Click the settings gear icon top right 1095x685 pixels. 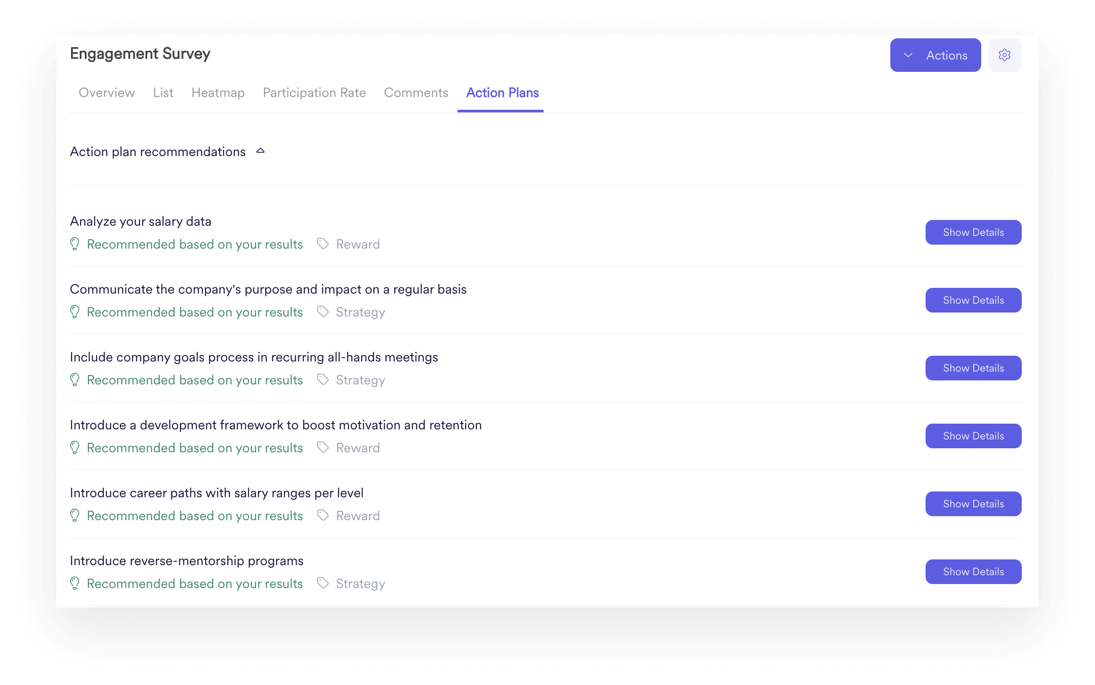pos(1004,55)
